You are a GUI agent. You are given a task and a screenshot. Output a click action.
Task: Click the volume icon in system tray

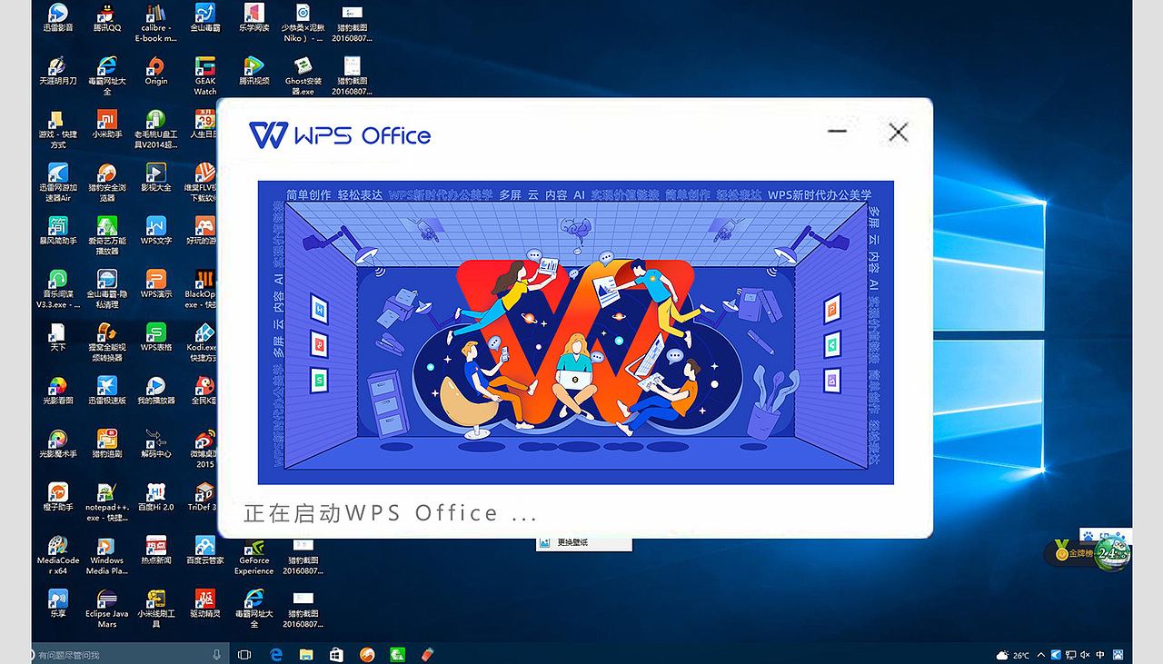click(x=1085, y=655)
